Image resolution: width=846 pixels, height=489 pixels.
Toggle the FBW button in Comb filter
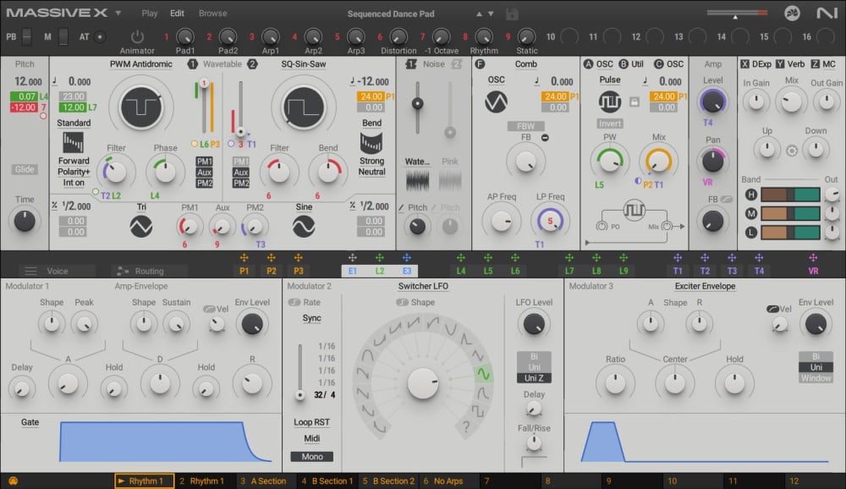[525, 126]
